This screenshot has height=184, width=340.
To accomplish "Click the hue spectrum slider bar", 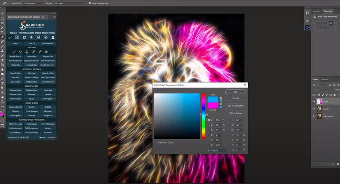I will point(204,116).
